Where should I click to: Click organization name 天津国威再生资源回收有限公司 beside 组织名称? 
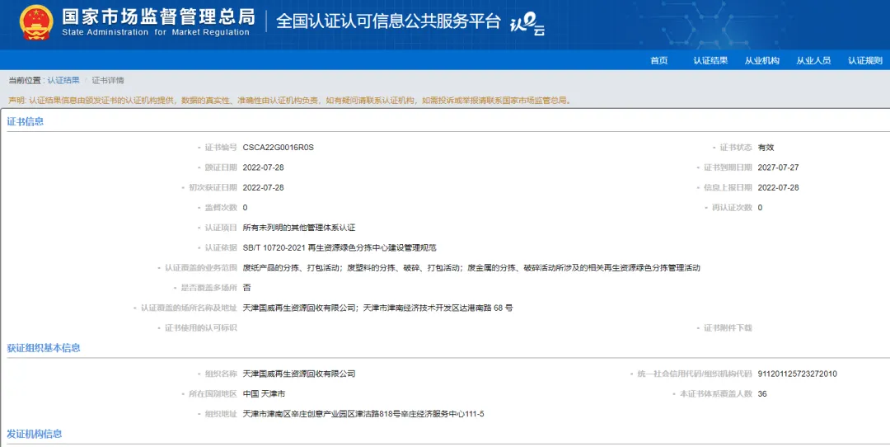pyautogui.click(x=298, y=374)
